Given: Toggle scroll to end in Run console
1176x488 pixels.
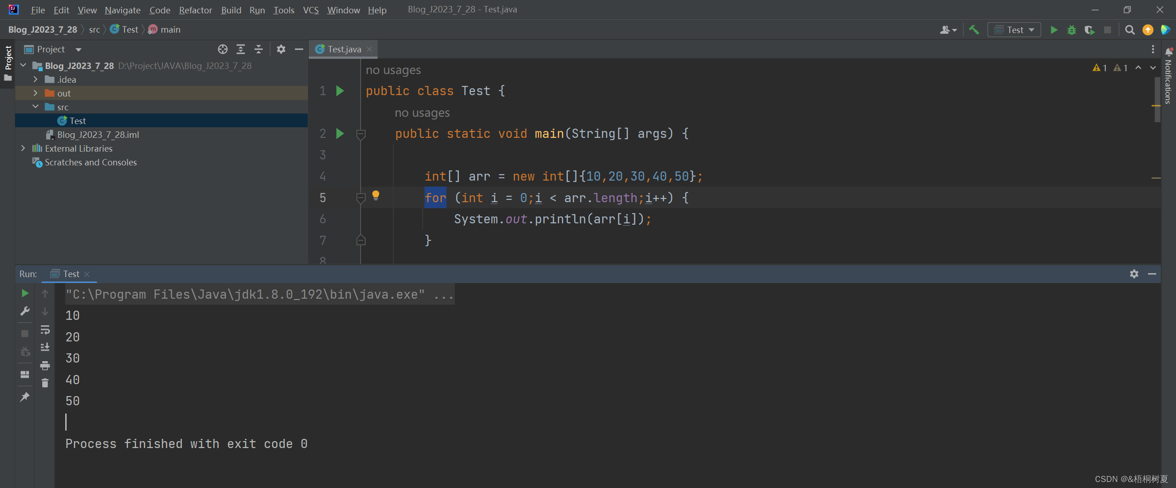Looking at the screenshot, I should point(45,347).
